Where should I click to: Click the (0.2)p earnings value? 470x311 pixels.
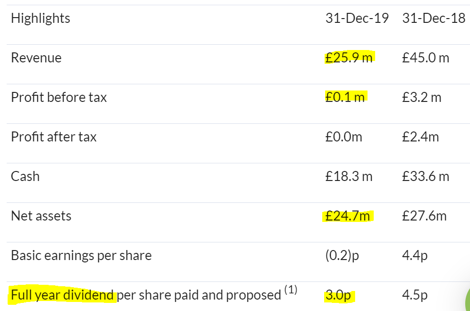(342, 256)
